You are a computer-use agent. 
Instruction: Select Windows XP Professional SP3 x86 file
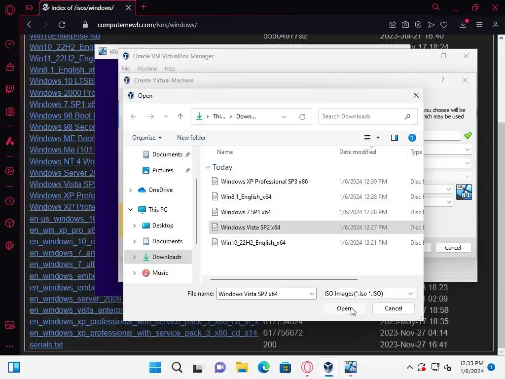pos(264,182)
